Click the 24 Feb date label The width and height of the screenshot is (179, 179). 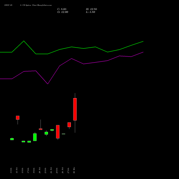click(51, 170)
